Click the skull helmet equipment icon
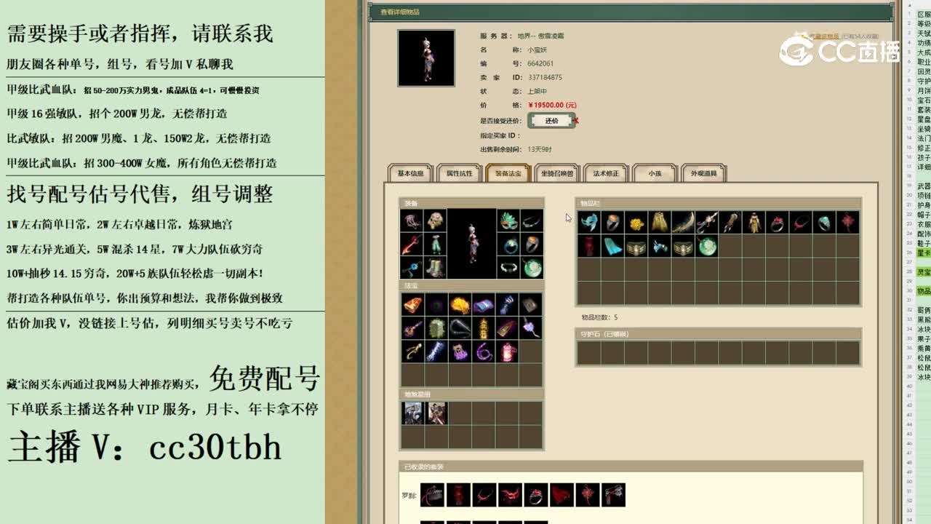This screenshot has width=931, height=524. (435, 221)
